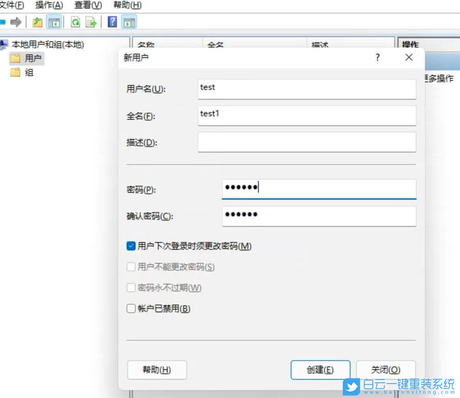Viewport: 460px width, 398px height.
Task: Click the Up one level folder icon
Action: pos(37,22)
